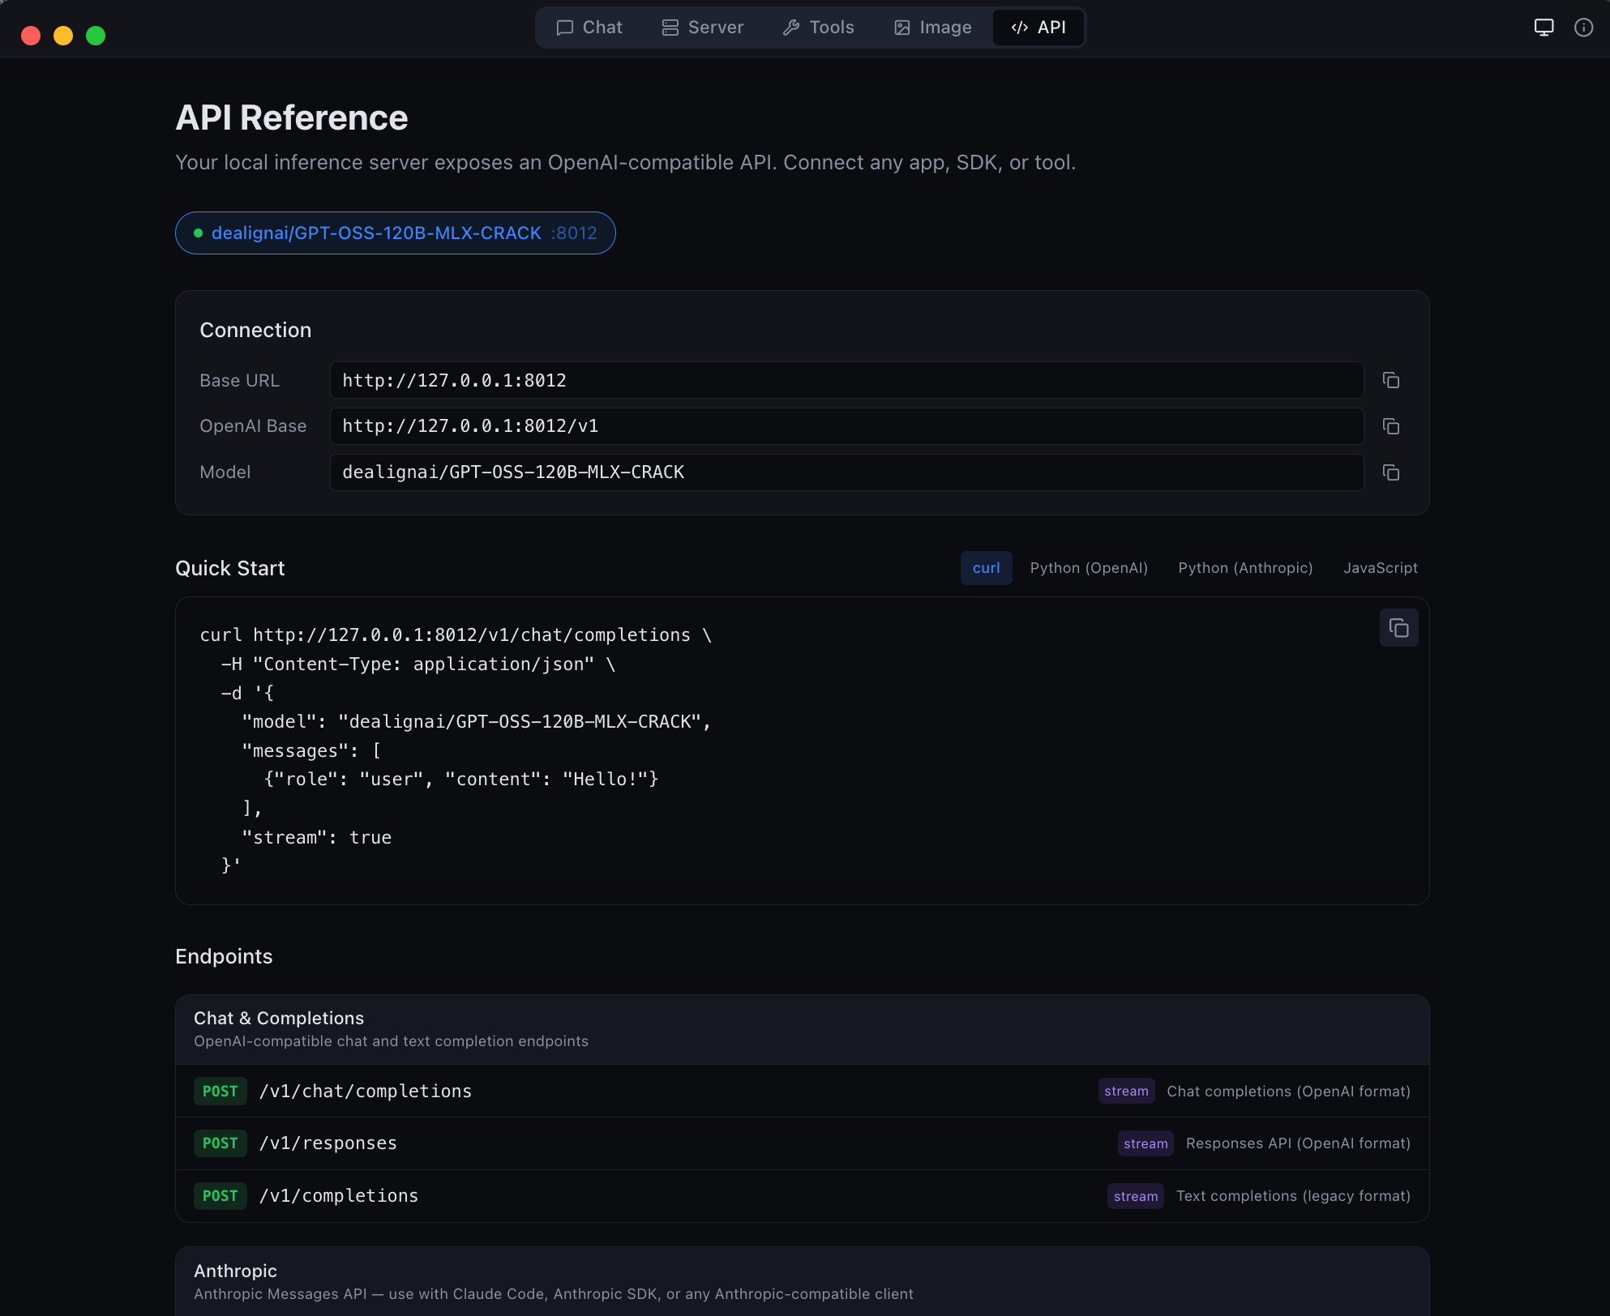Open the info icon in top right corner
Screen dimensions: 1610x1316
[x=1584, y=27]
